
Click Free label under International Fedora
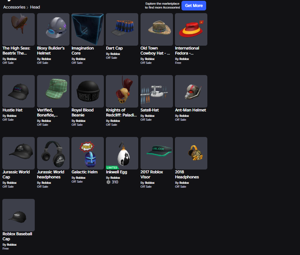point(178,63)
